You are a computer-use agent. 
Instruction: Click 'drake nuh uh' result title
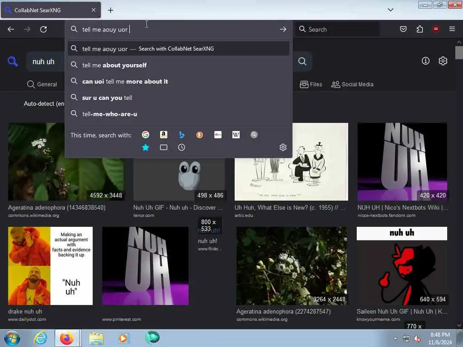(x=25, y=312)
